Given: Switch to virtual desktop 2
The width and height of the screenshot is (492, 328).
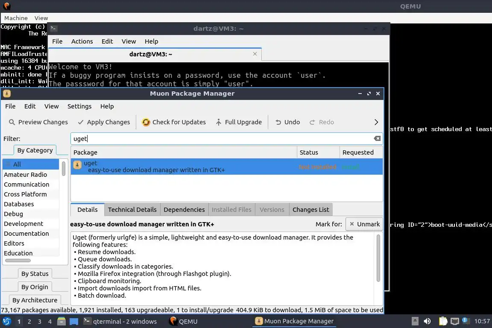Looking at the screenshot, I should point(29,322).
